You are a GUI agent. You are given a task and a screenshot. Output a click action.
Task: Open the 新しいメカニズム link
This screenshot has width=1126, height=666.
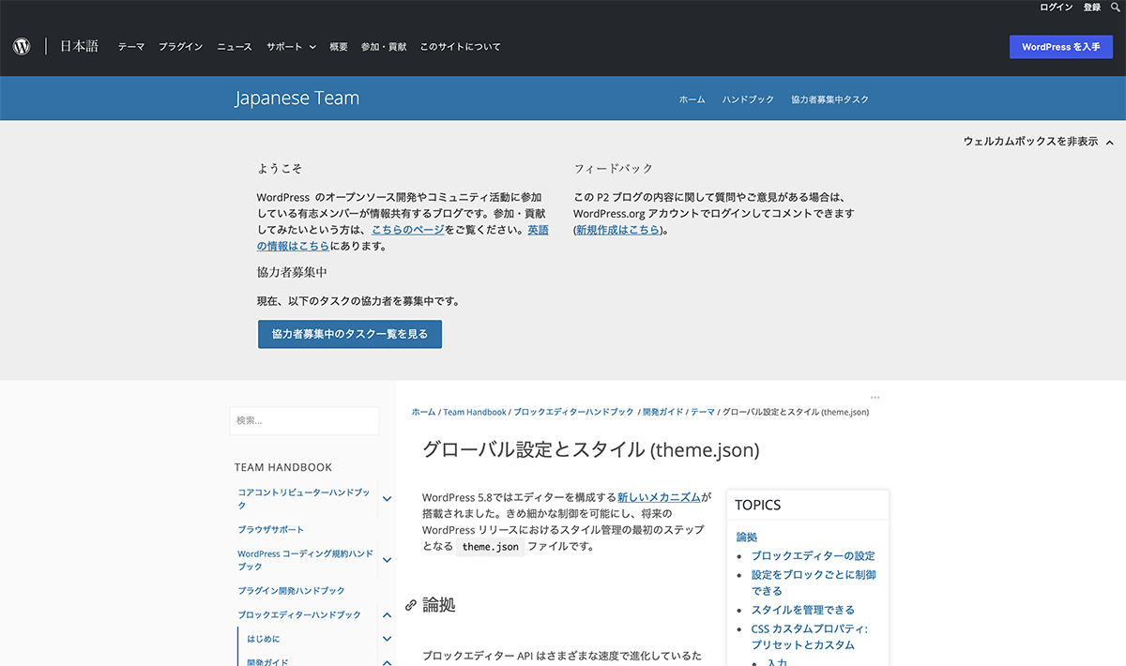pyautogui.click(x=659, y=497)
